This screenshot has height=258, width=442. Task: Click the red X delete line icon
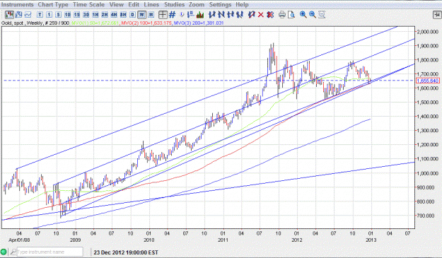pyautogui.click(x=261, y=15)
